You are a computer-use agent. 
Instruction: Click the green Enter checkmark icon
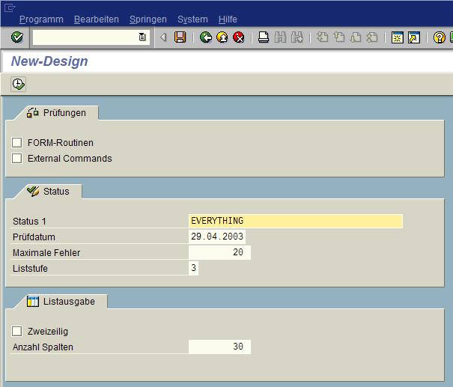click(16, 37)
